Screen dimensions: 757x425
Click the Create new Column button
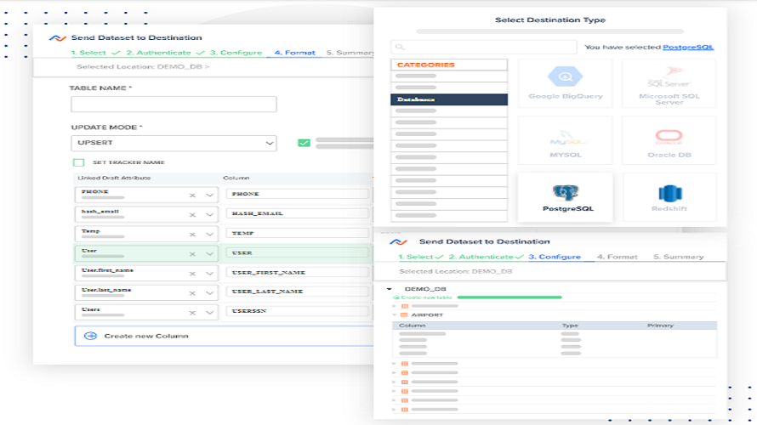coord(224,336)
